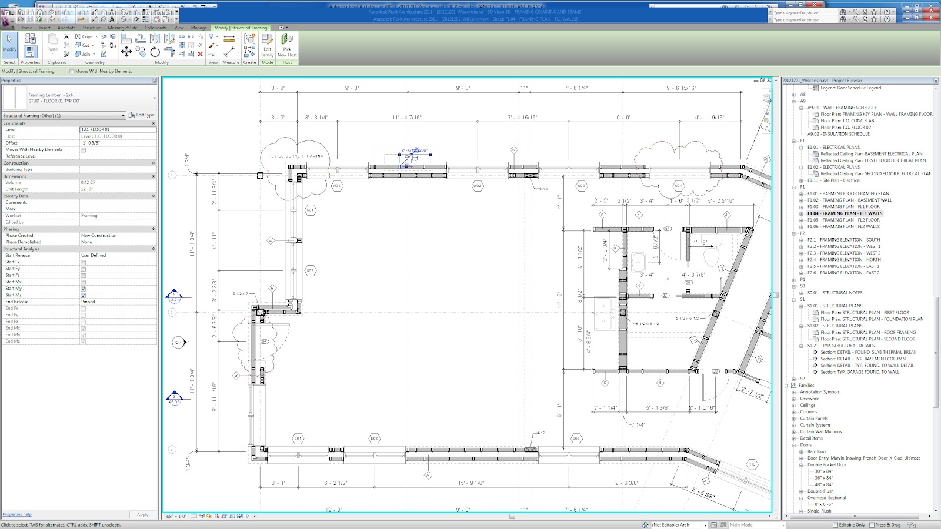Click the Edit Family icon
Viewport: 941px width, 529px height.
(268, 46)
